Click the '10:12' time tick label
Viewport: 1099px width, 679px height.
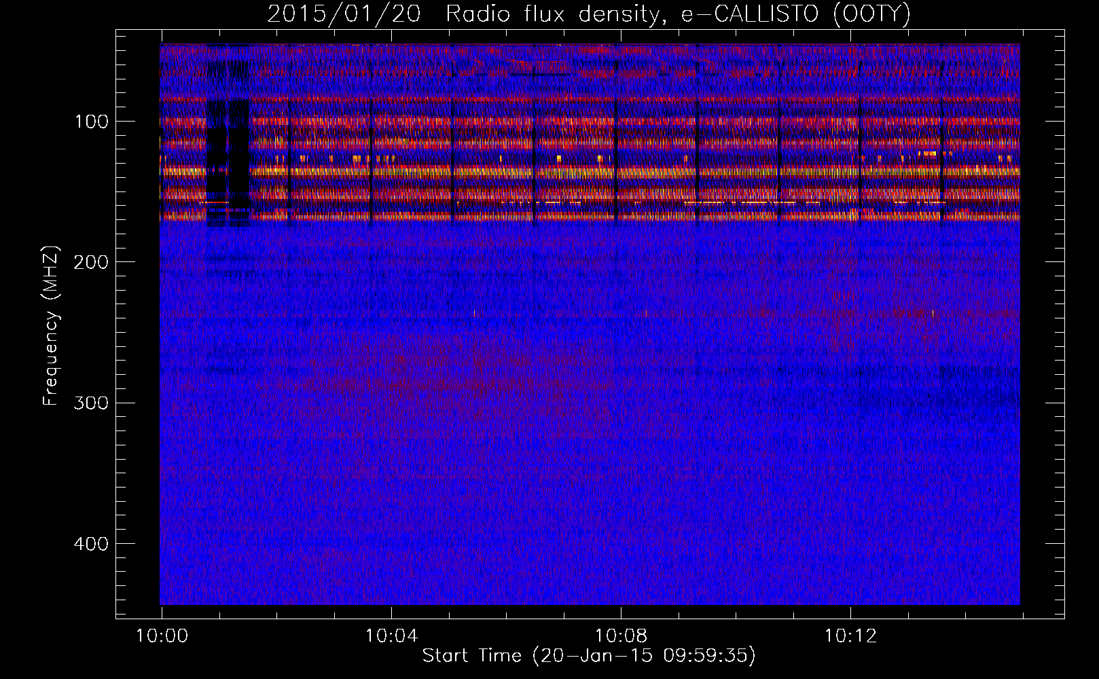[850, 636]
